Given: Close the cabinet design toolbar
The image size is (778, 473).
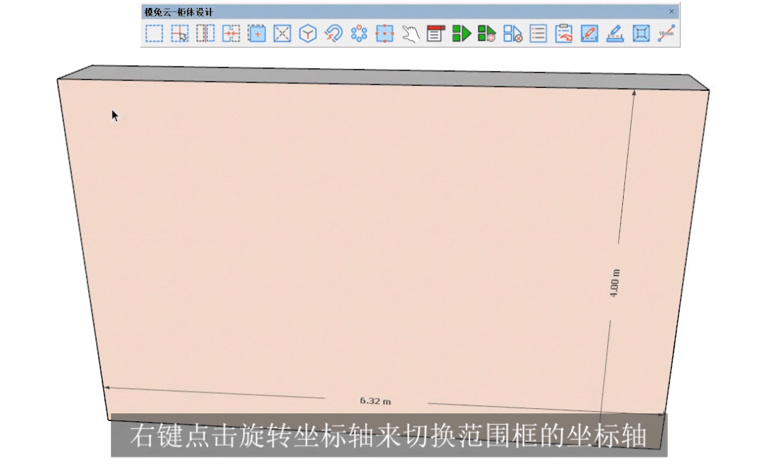Looking at the screenshot, I should coord(672,12).
